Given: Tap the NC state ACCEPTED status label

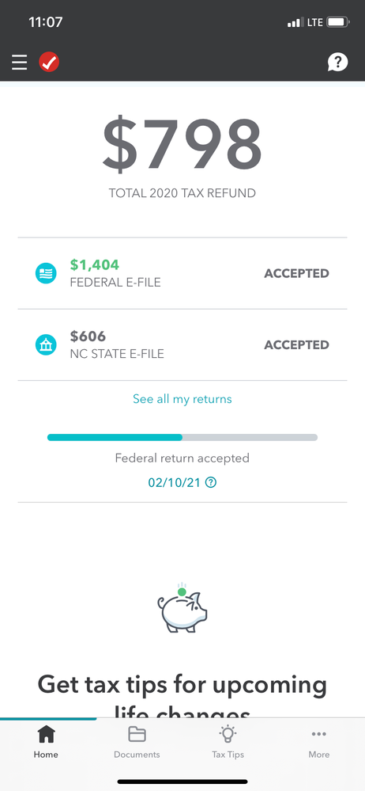Looking at the screenshot, I should pyautogui.click(x=296, y=345).
